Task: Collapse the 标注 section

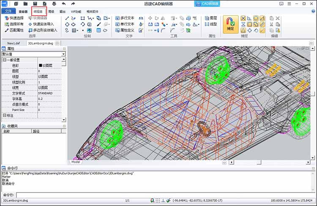Action: tap(5, 115)
